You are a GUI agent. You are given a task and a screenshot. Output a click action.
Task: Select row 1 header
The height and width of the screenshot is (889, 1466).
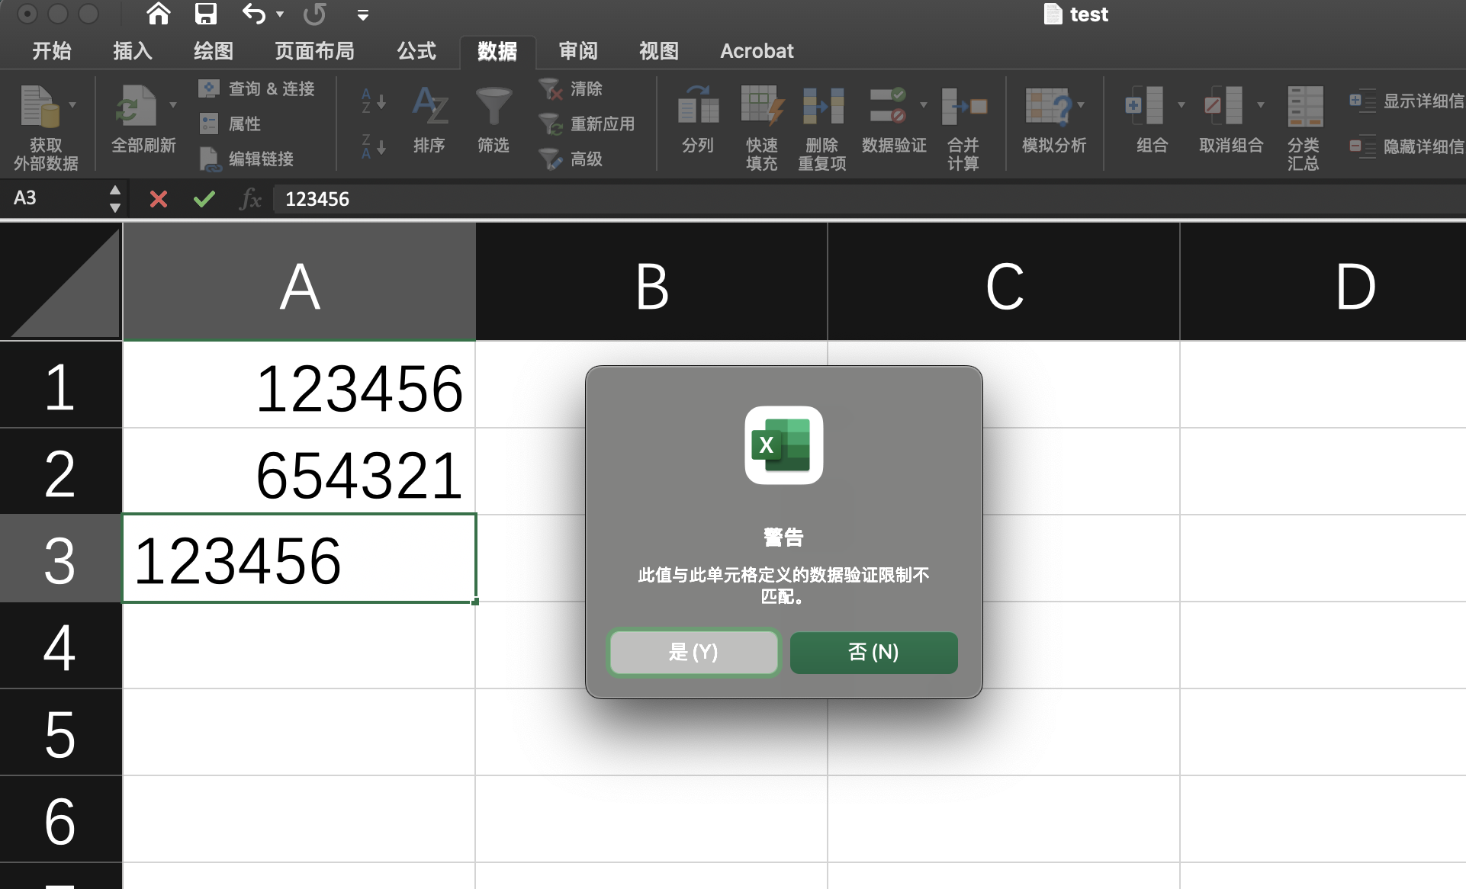(x=60, y=385)
